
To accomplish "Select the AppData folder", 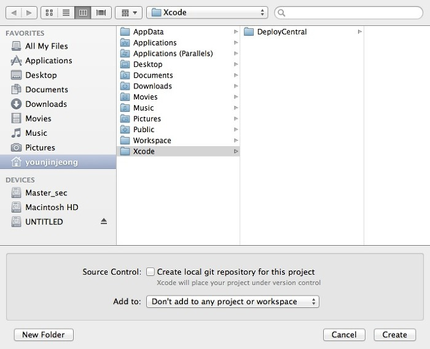I will [x=178, y=32].
